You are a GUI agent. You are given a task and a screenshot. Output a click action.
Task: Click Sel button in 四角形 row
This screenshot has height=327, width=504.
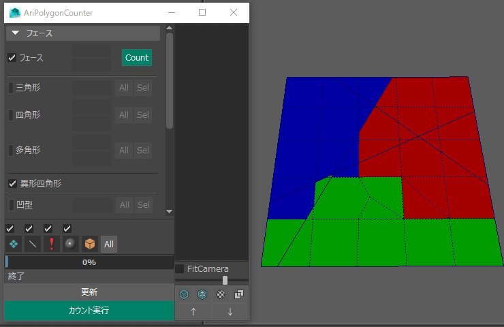coord(143,114)
